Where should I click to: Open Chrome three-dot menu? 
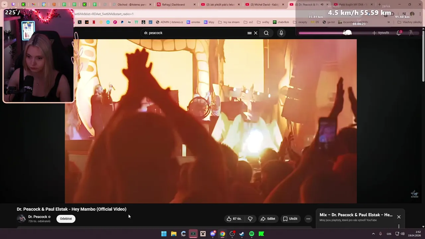tap(419, 14)
